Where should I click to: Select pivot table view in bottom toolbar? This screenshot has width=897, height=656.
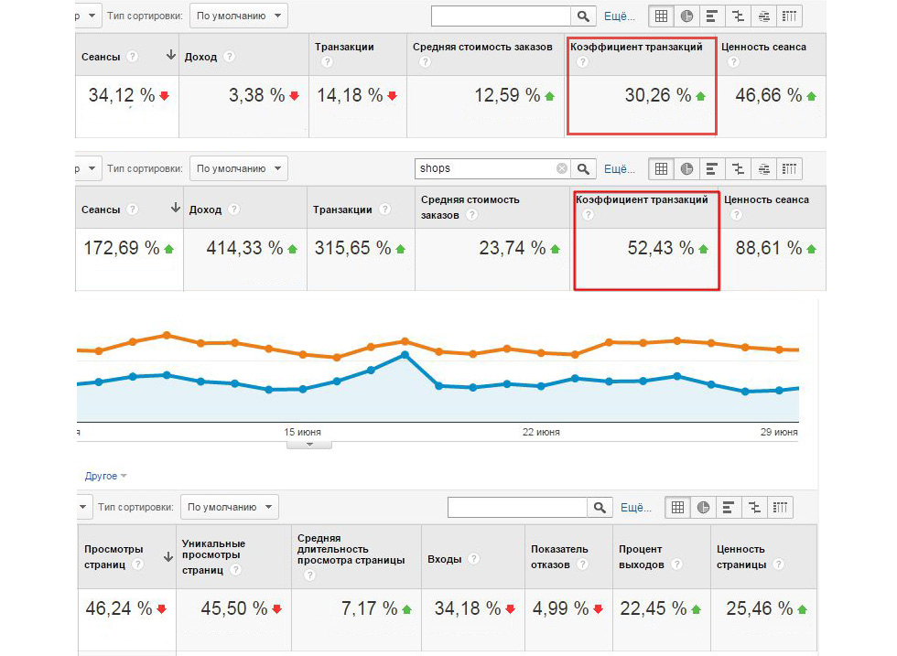click(x=780, y=507)
